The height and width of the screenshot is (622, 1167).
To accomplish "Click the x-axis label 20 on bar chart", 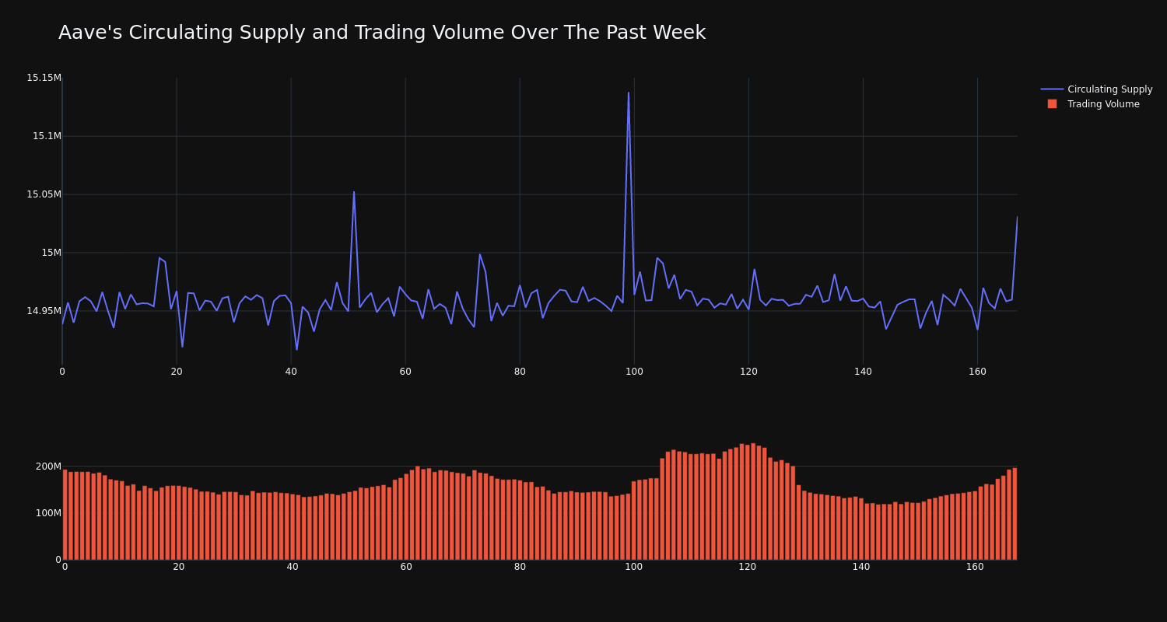I will coord(179,567).
